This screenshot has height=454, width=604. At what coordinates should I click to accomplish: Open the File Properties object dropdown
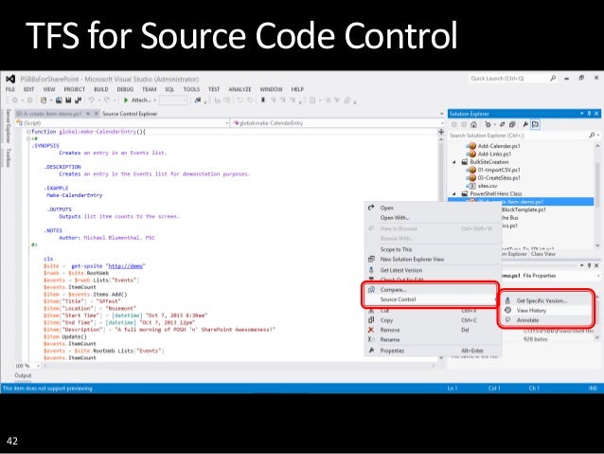(x=597, y=276)
